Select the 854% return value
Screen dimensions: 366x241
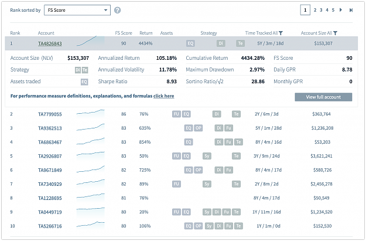coord(145,142)
